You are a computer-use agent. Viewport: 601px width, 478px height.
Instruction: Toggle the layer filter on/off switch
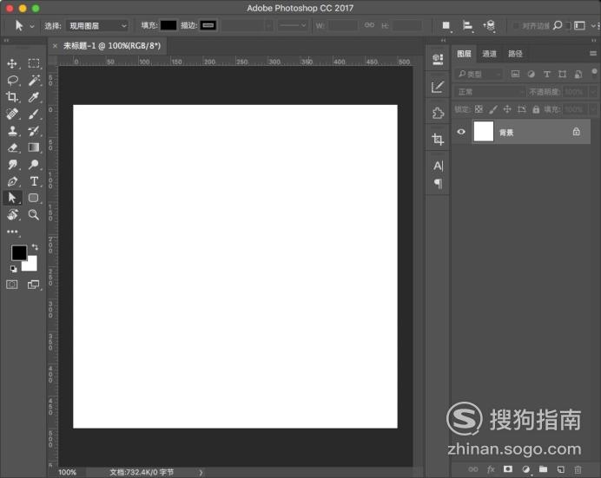(x=594, y=73)
